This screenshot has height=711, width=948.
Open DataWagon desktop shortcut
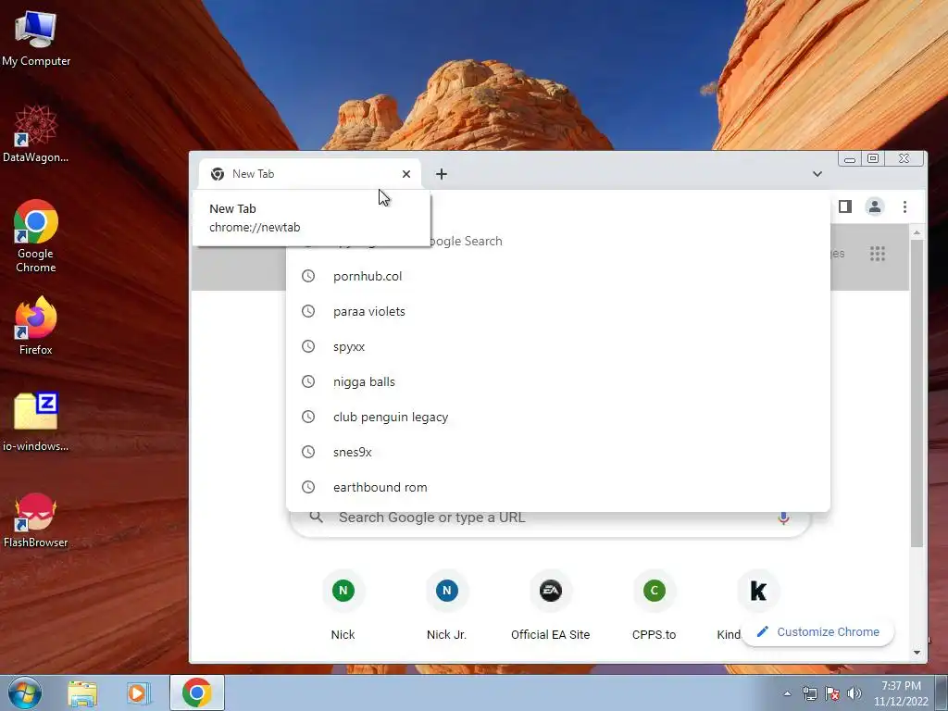36,133
